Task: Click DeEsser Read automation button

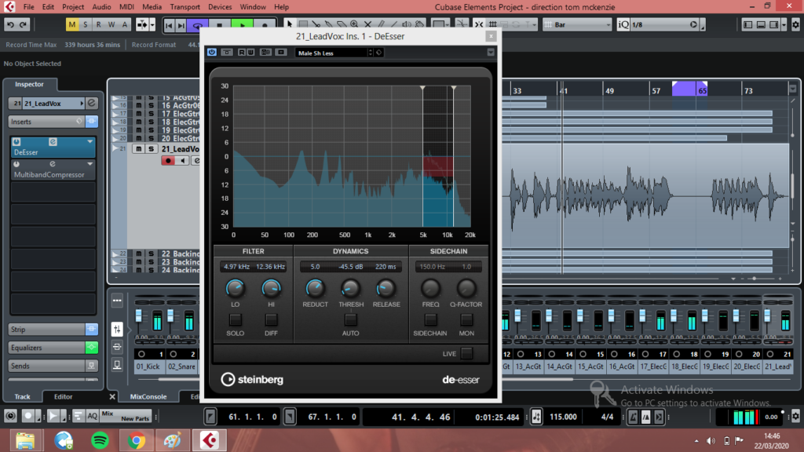Action: pos(242,53)
